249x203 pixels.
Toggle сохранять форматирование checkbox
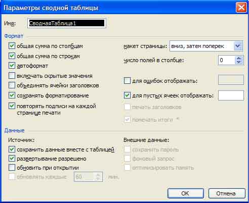click(x=12, y=95)
